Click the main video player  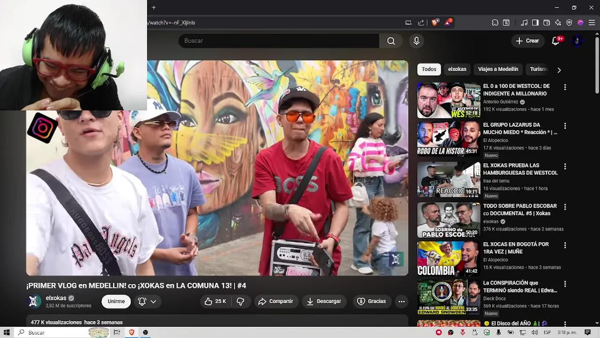point(217,168)
